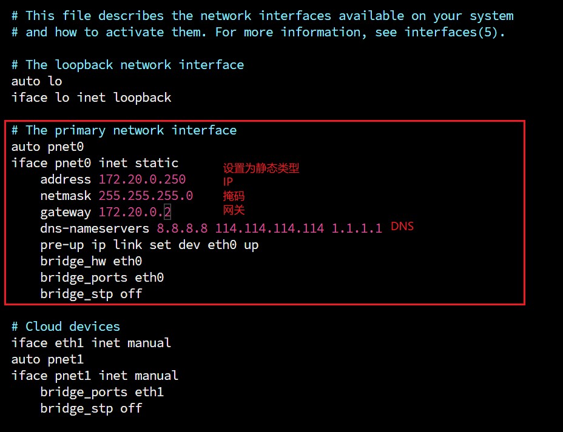Click the 'auto lo' line
Viewport: 563px width, 432px height.
[36, 81]
